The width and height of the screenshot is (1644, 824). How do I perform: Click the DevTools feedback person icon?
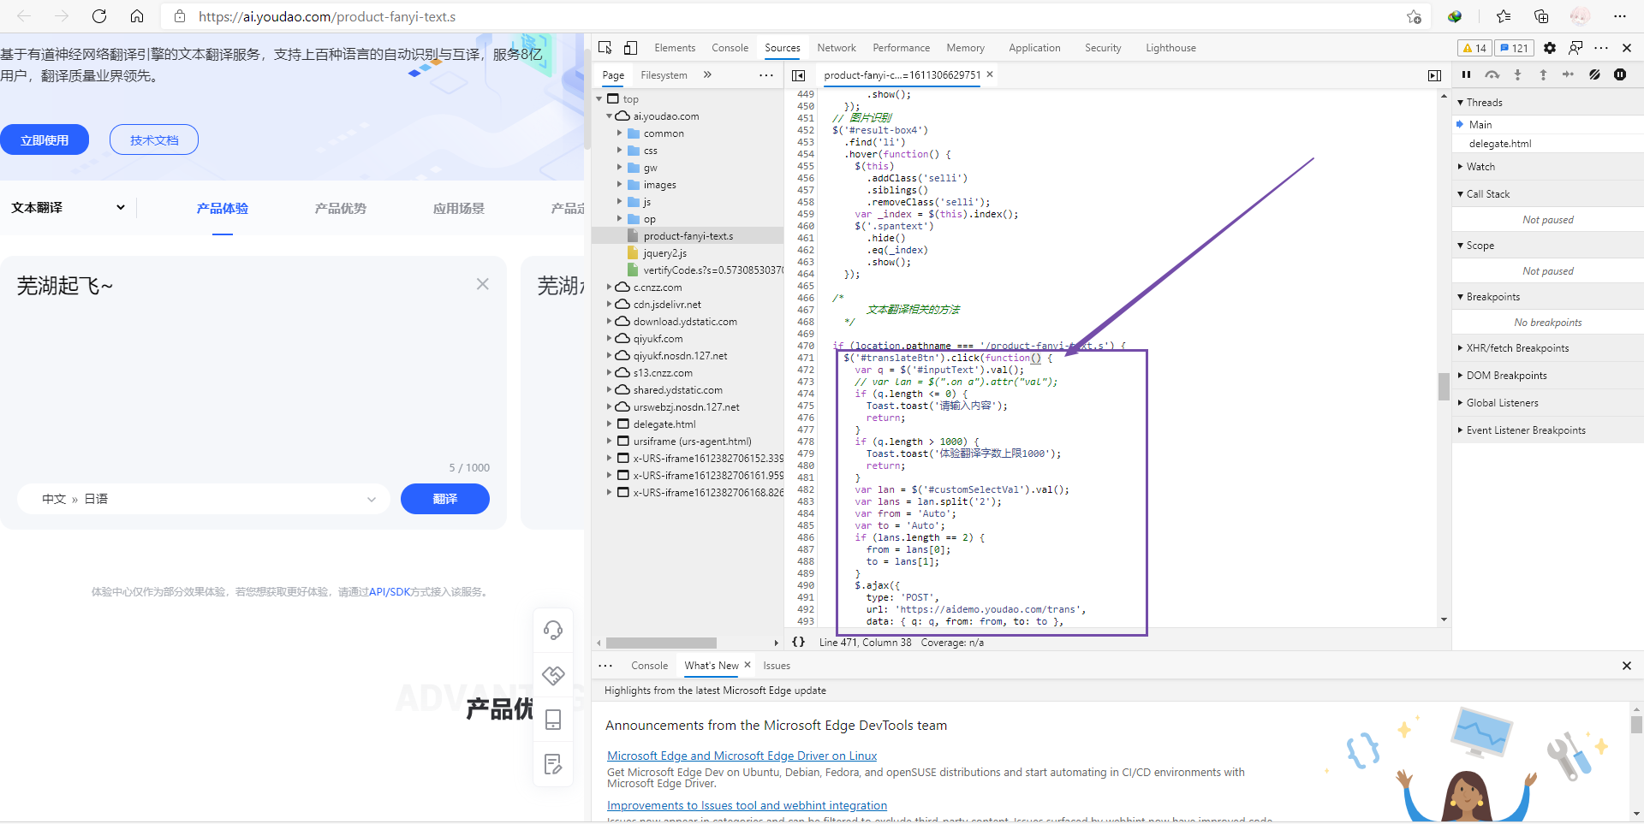tap(1575, 48)
